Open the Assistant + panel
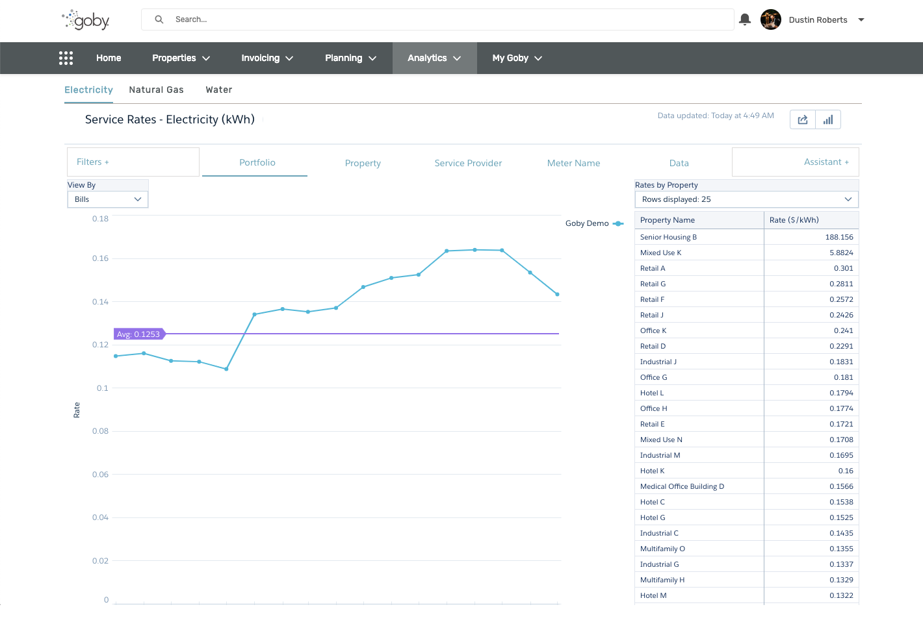Screen dimensions: 923x633 click(x=825, y=162)
